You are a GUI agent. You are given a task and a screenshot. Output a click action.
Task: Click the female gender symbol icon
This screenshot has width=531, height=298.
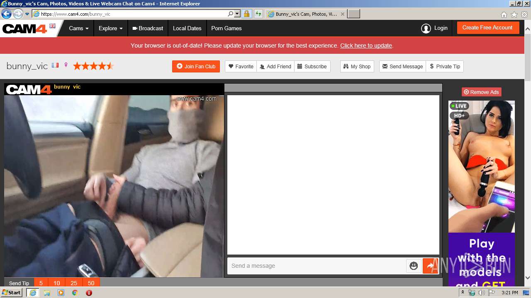tap(66, 65)
